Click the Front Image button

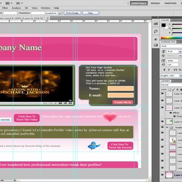point(72,13)
